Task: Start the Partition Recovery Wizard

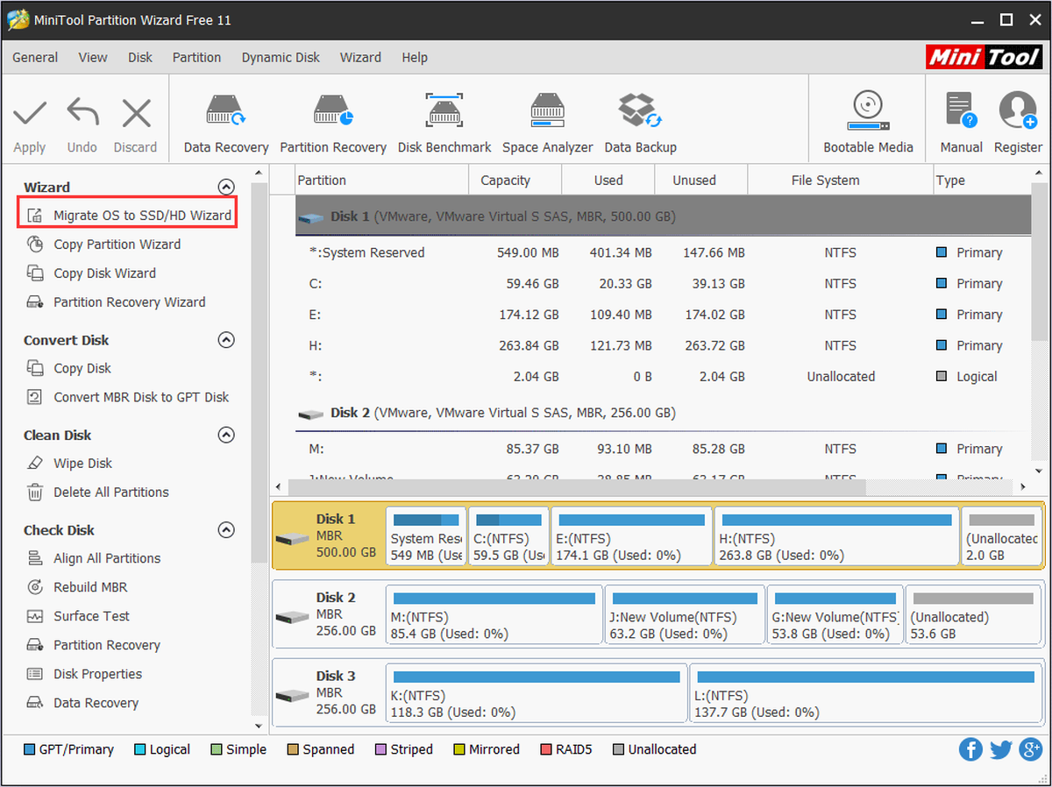Action: coord(129,302)
